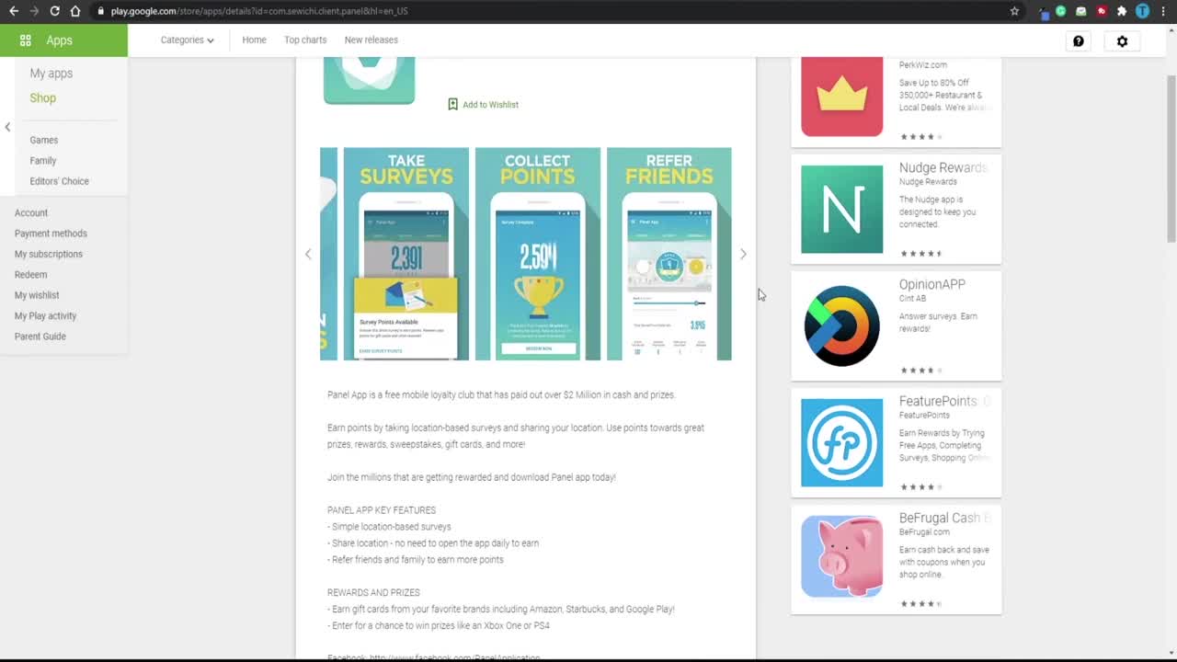Click 'REWARDS AND PRIZES' heading text
This screenshot has height=662, width=1177.
[373, 593]
